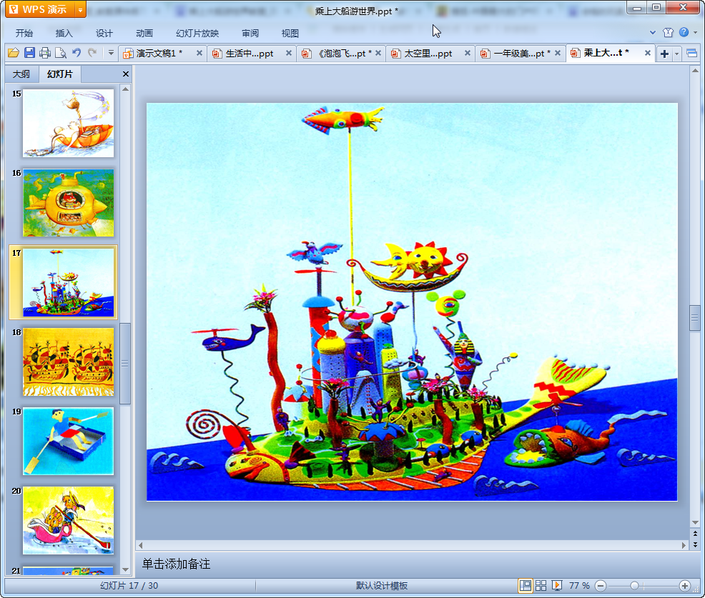Close the 演示文稿1 document tab
This screenshot has height=598, width=705.
[x=199, y=53]
